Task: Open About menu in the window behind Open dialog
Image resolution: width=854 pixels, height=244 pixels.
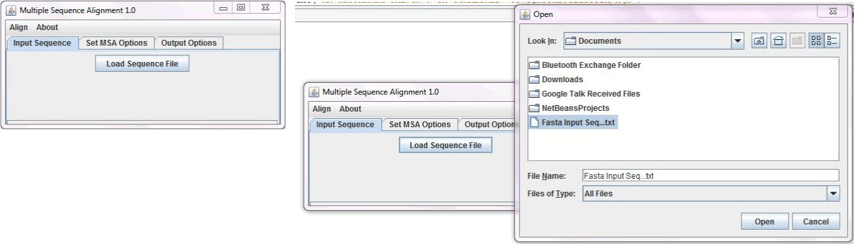Action: (x=350, y=109)
